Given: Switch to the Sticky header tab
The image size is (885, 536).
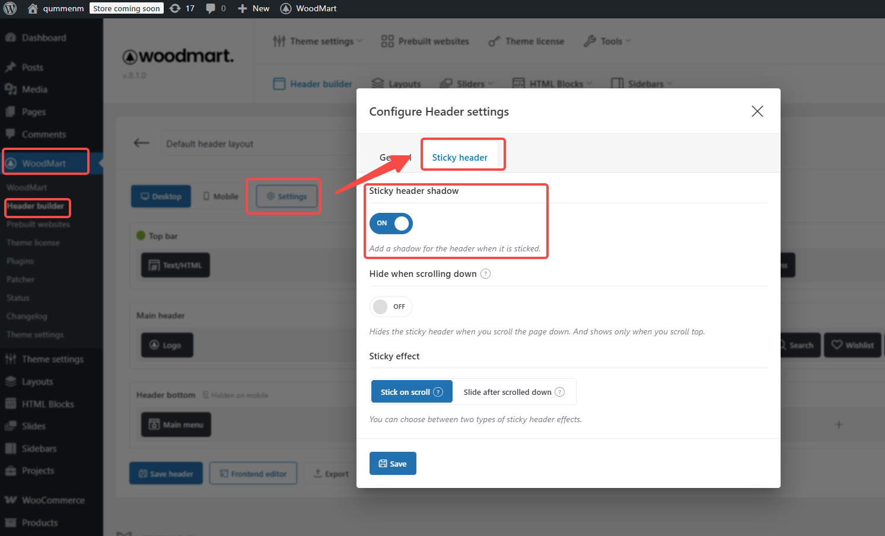Looking at the screenshot, I should (x=460, y=158).
